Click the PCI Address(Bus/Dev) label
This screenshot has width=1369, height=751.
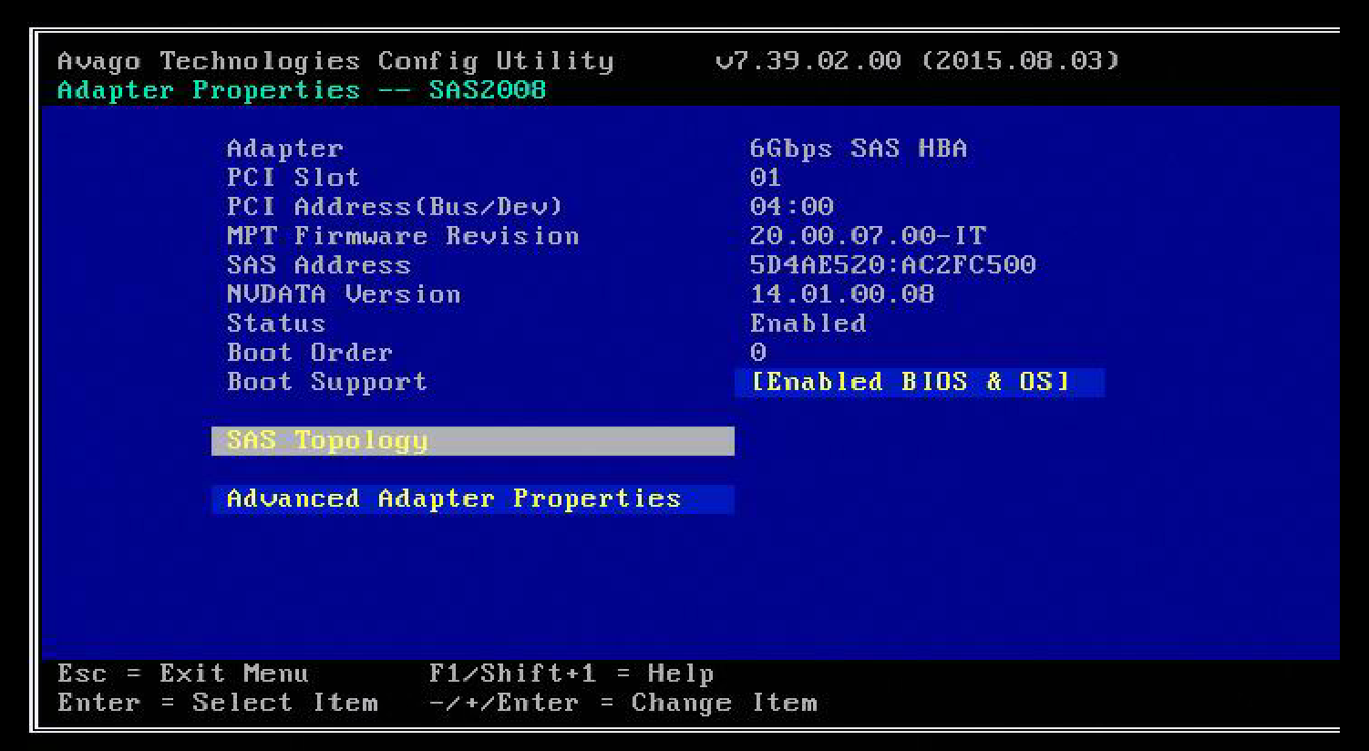395,207
